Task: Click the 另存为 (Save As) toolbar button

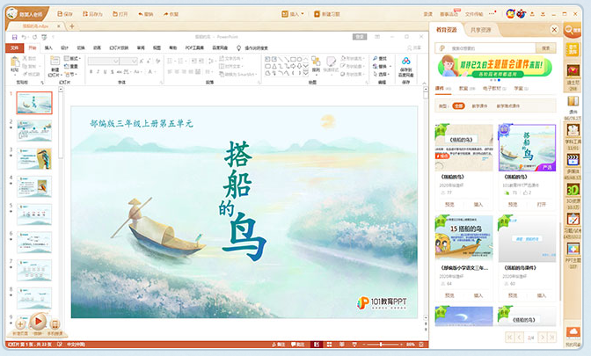Action: click(x=94, y=15)
